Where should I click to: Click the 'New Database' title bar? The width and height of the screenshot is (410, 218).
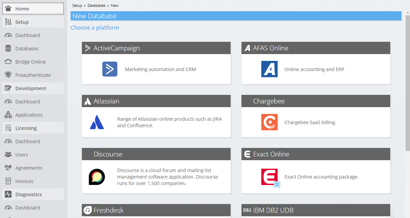coord(236,16)
